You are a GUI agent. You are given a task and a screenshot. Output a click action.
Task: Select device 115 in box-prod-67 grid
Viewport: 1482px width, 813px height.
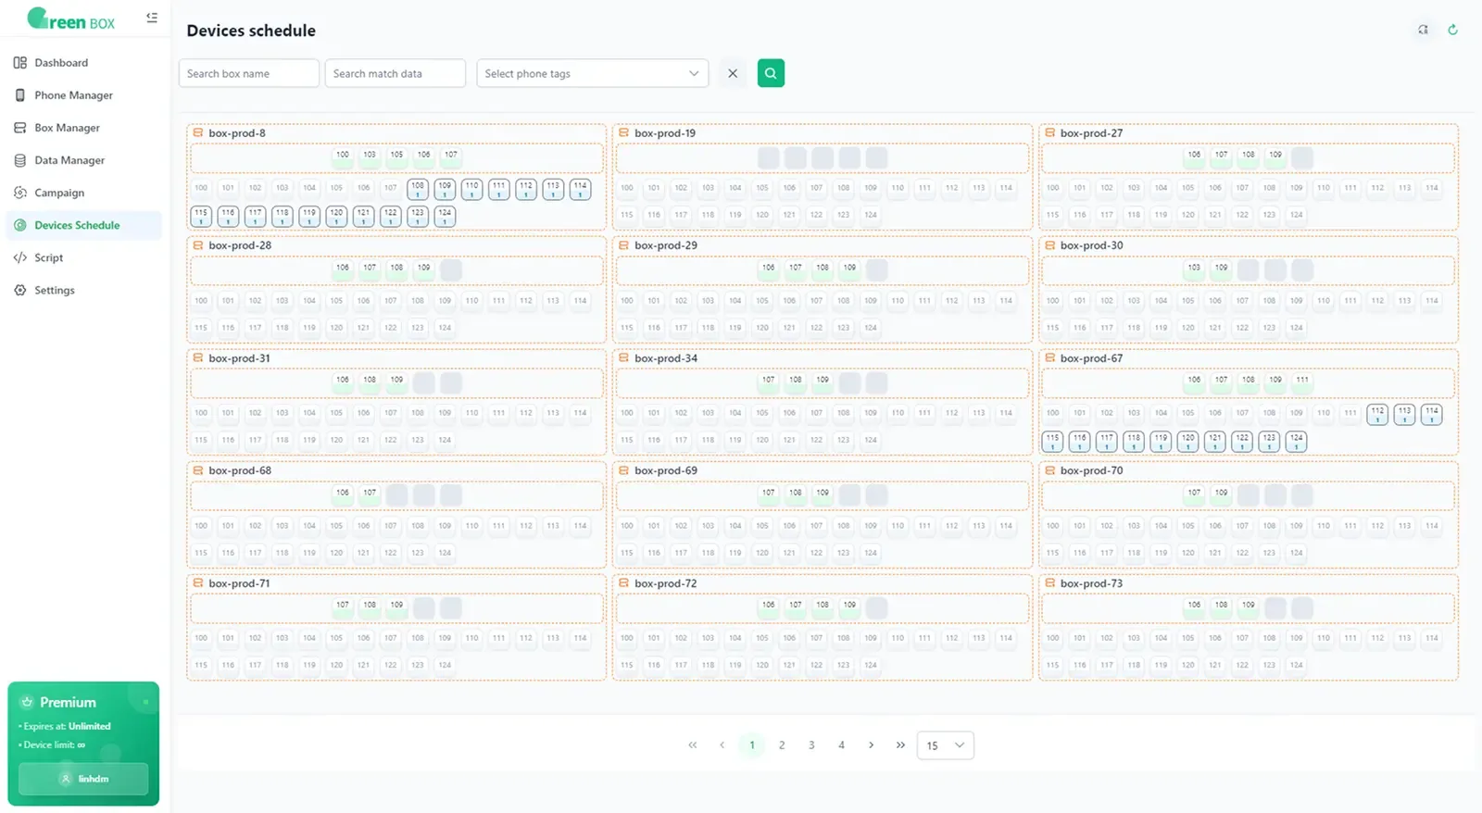pos(1052,441)
